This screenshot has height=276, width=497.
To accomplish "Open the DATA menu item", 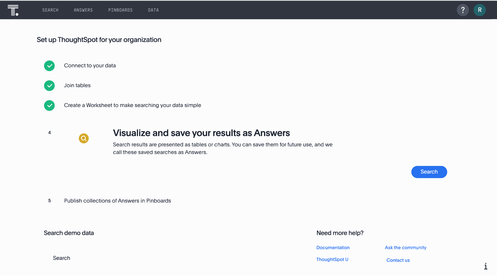I will pos(153,10).
